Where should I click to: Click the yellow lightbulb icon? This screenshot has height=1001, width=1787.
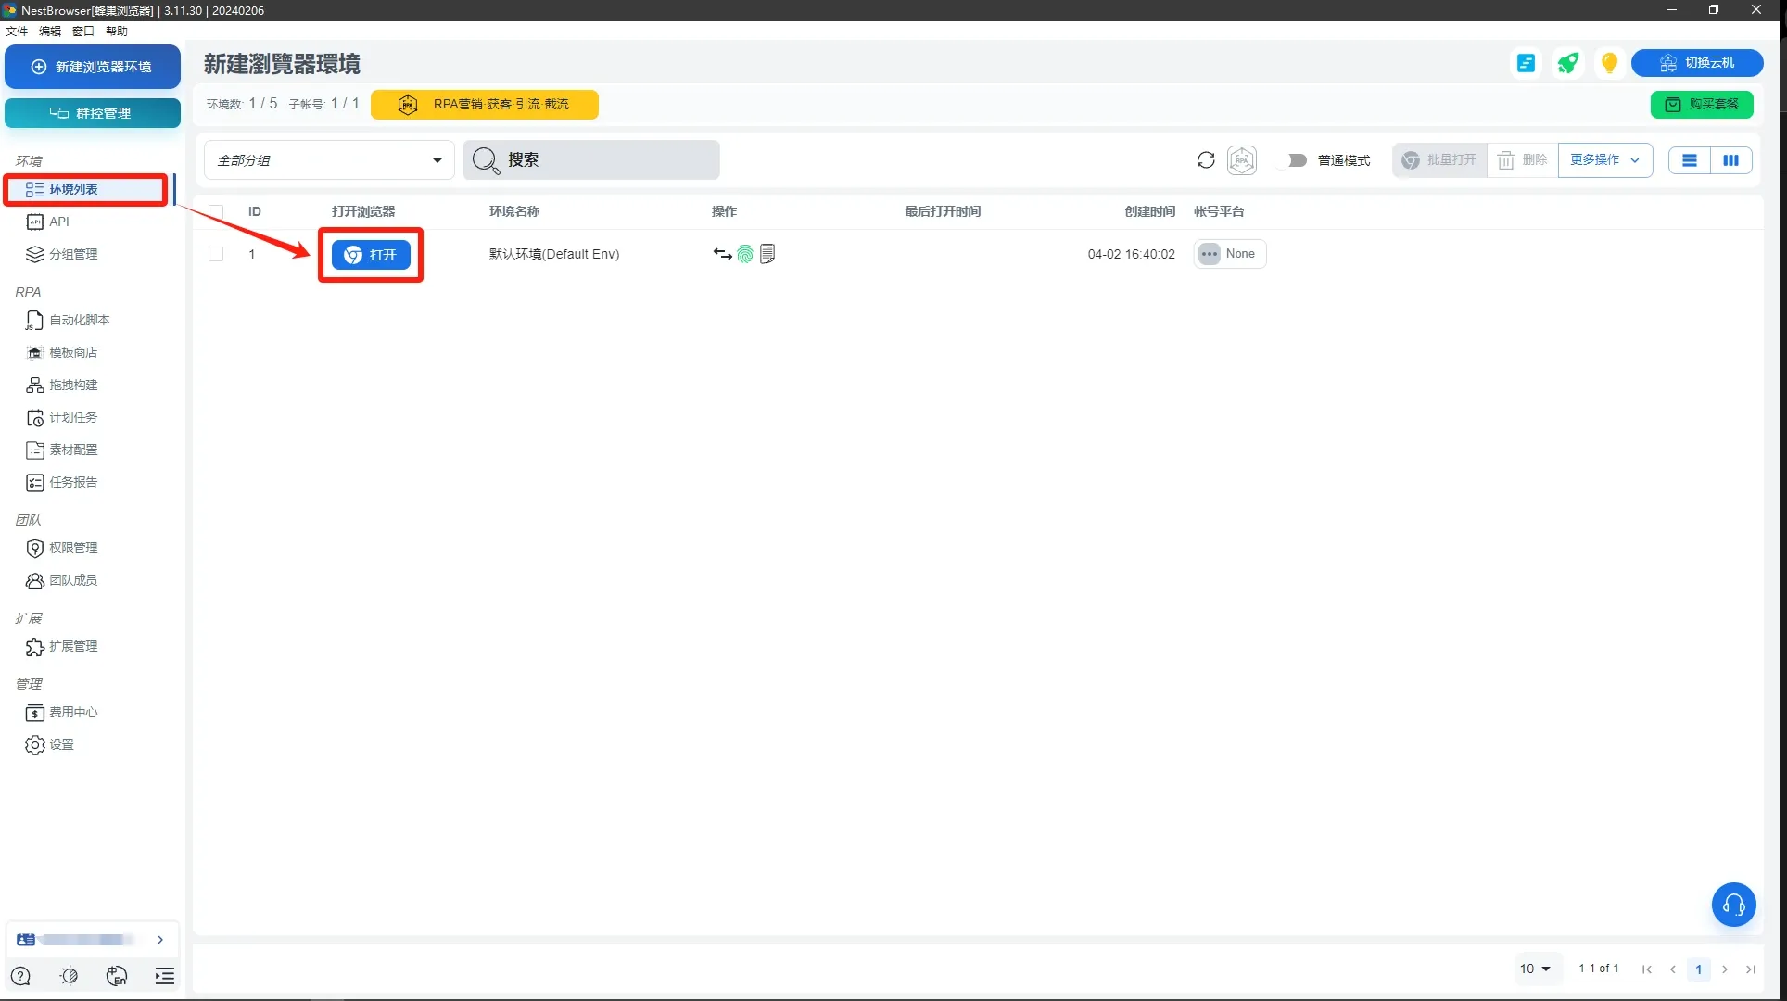(x=1609, y=63)
